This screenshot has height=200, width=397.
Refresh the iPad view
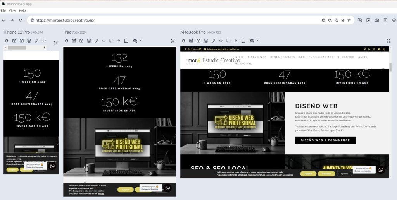(66, 41)
